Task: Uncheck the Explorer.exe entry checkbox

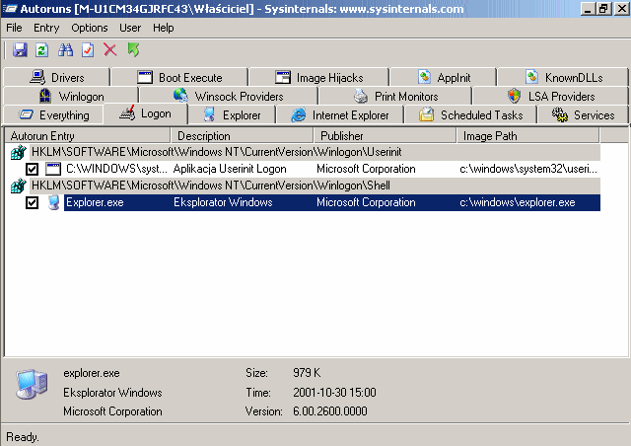Action: point(32,202)
